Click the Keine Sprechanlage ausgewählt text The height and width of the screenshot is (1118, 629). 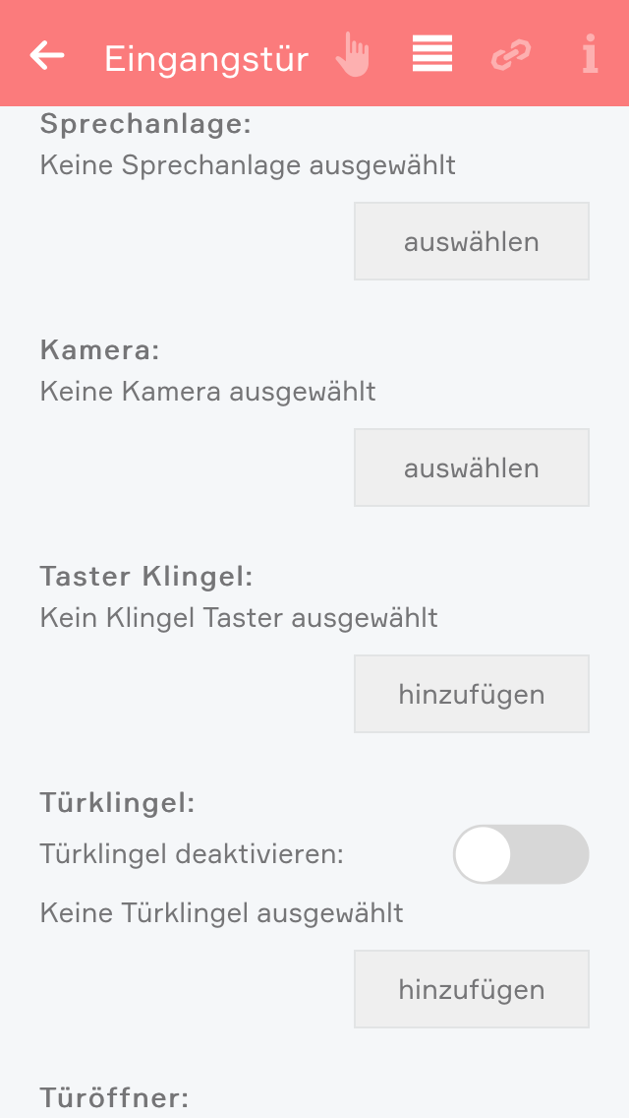click(x=248, y=164)
